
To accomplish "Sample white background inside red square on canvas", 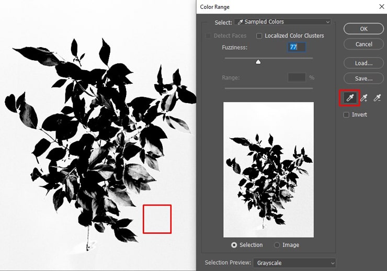I will click(x=157, y=219).
